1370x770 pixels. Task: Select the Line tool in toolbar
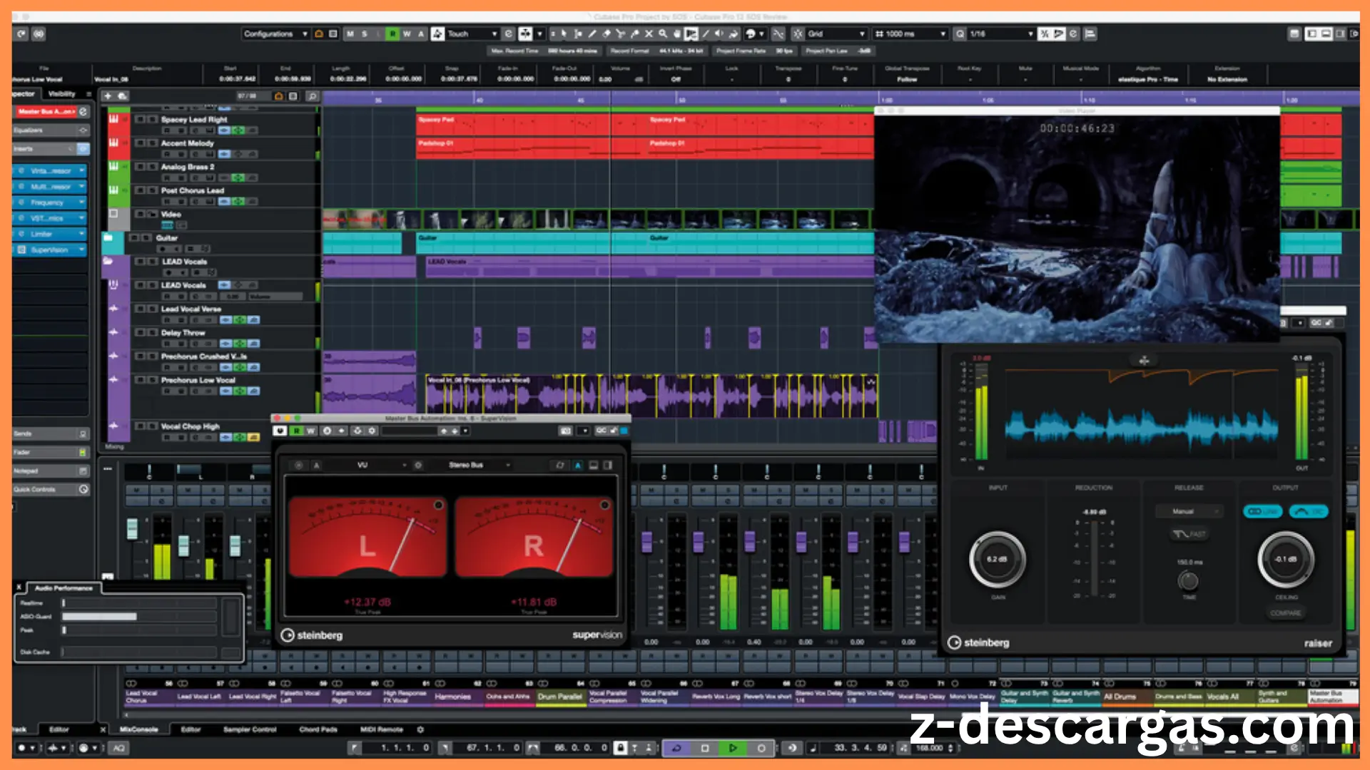point(706,34)
